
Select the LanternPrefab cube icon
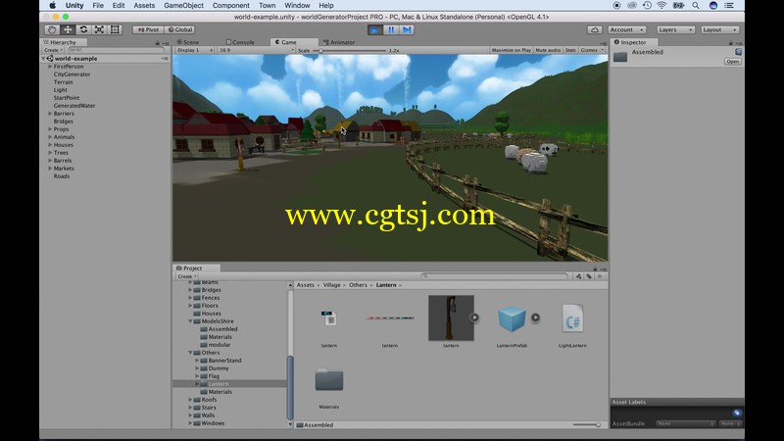tap(512, 319)
